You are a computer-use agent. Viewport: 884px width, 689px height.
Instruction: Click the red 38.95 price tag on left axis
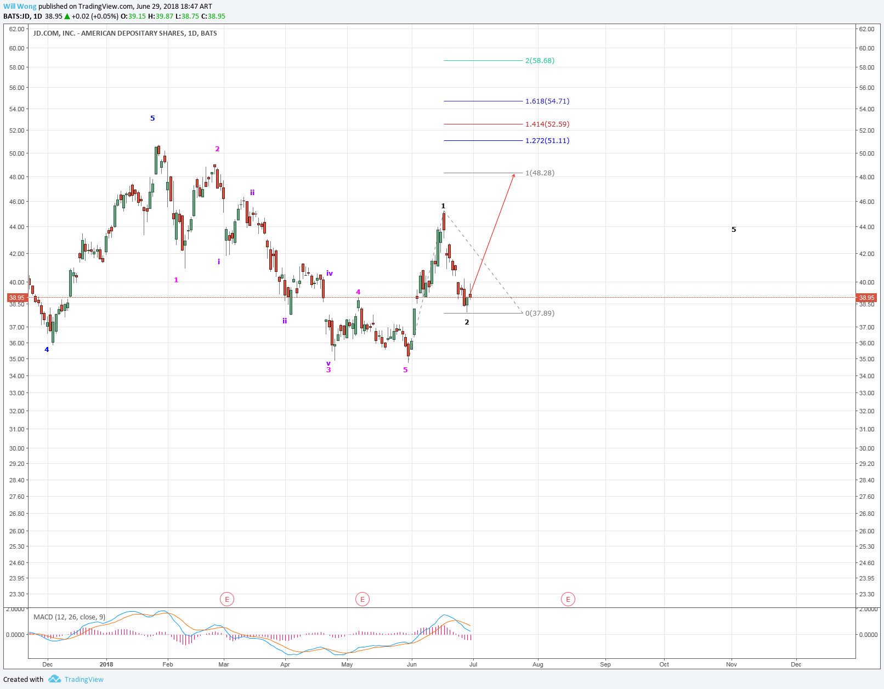point(17,298)
